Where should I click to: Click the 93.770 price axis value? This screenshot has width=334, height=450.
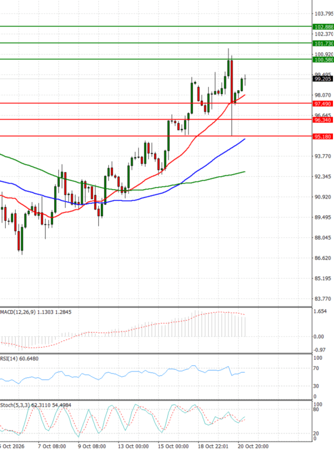pyautogui.click(x=323, y=156)
